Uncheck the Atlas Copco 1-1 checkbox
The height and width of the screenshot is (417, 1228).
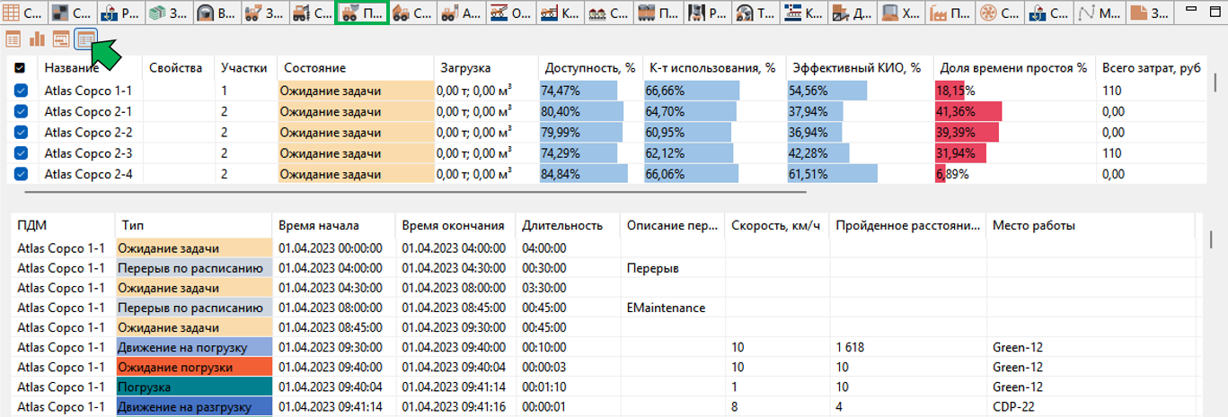point(22,91)
